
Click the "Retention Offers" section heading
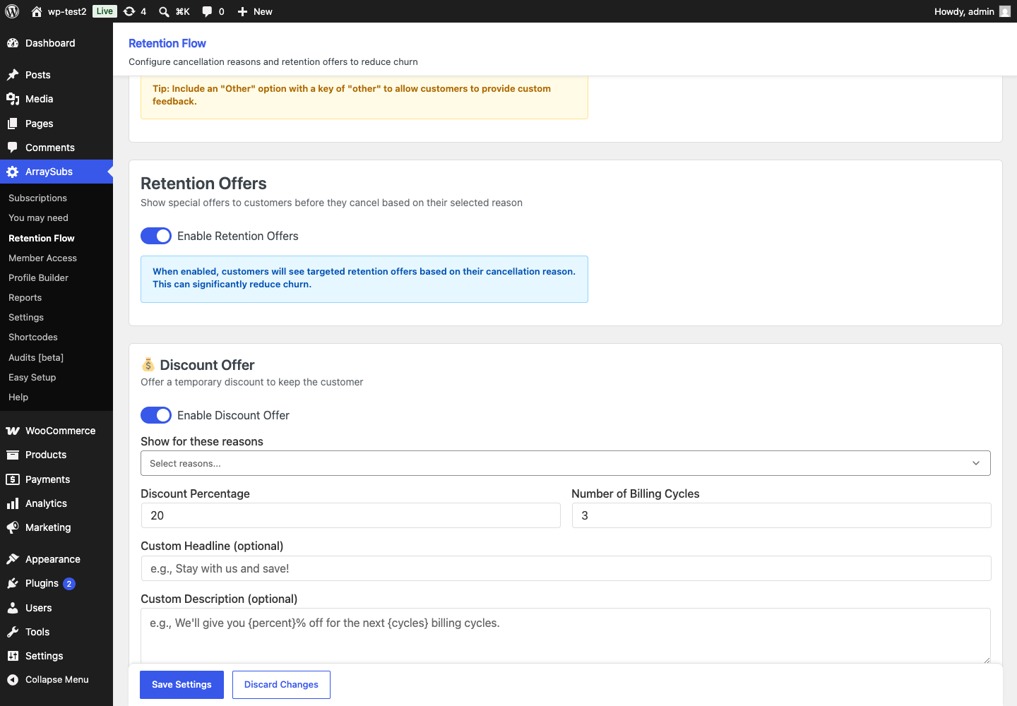pyautogui.click(x=203, y=184)
